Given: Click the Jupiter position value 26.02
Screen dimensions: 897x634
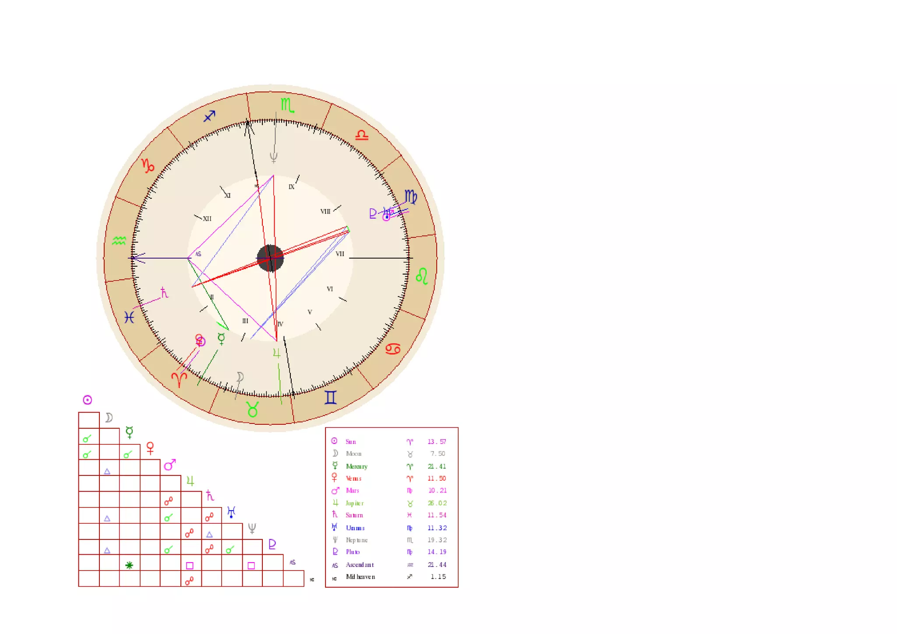Looking at the screenshot, I should coord(437,503).
